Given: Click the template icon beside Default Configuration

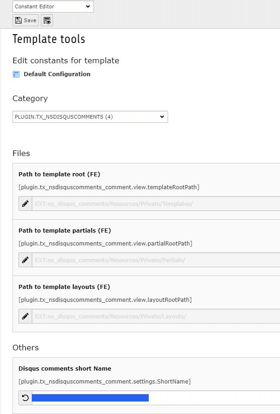Looking at the screenshot, I should click(x=16, y=74).
